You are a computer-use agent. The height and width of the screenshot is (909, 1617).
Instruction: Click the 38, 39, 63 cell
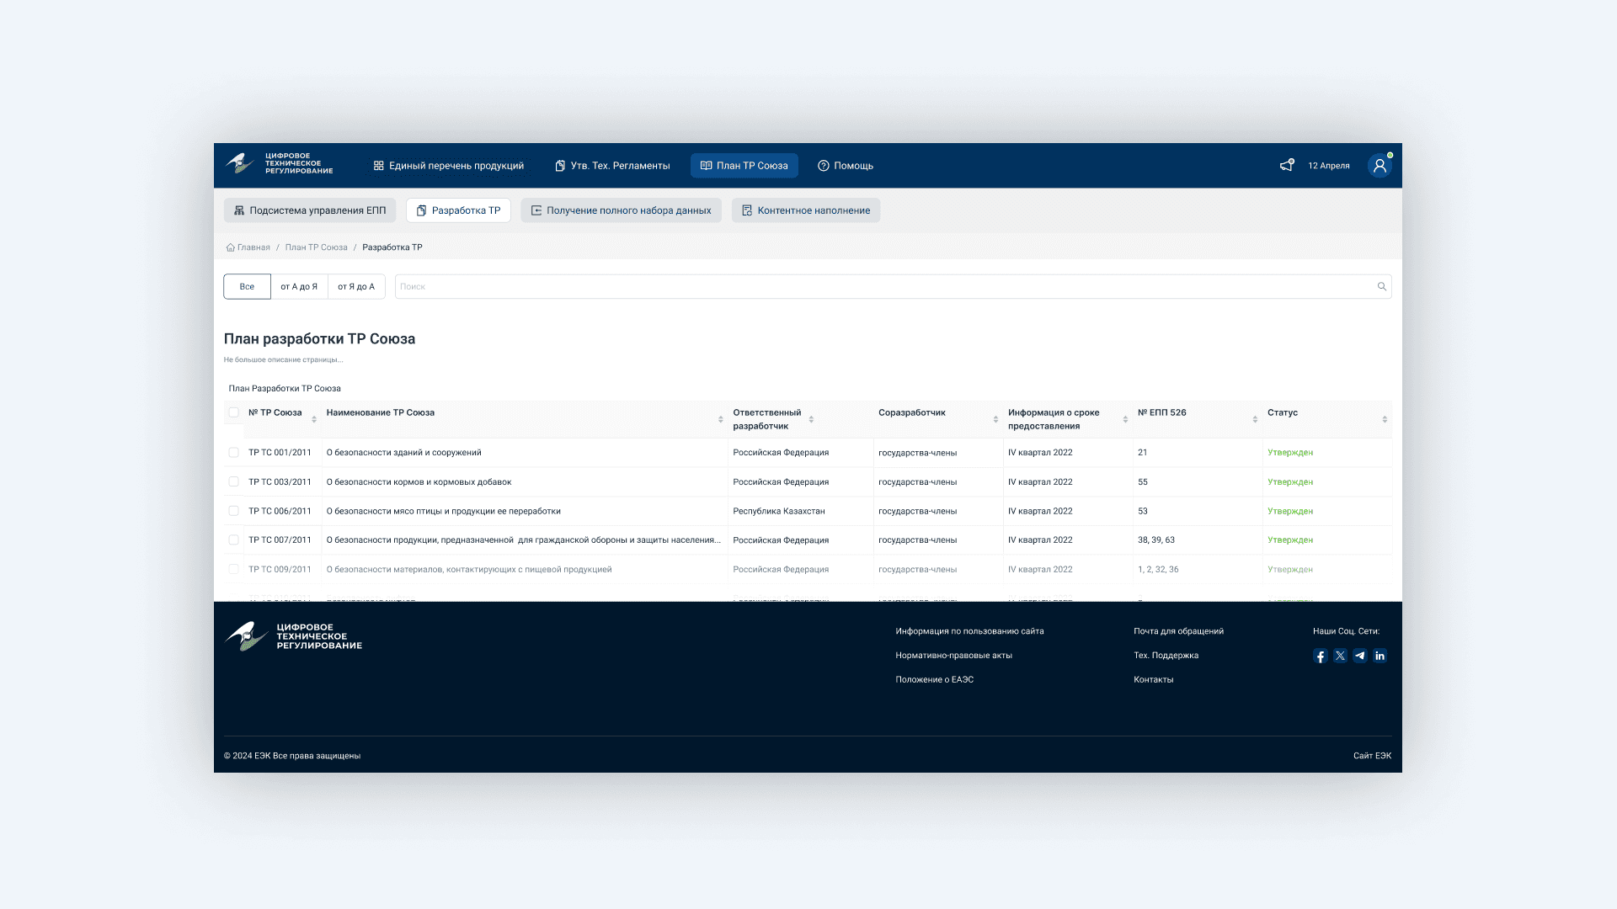click(1155, 540)
